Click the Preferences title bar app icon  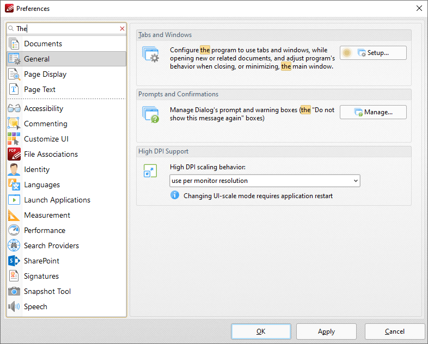(9, 8)
